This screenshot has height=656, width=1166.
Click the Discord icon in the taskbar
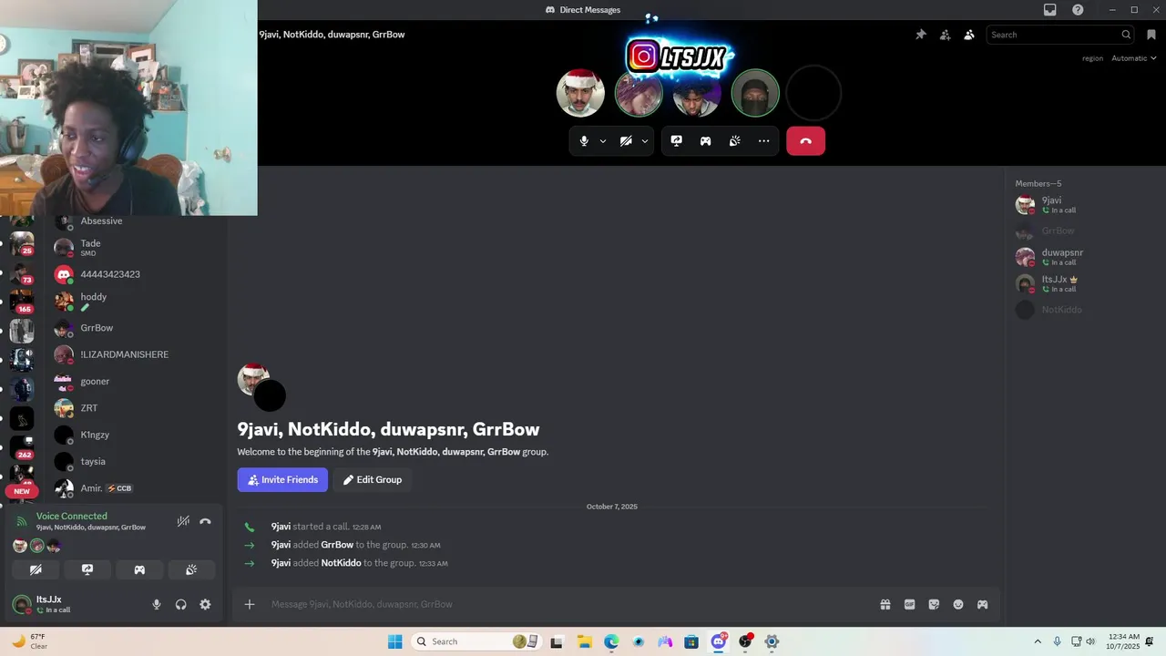(719, 641)
